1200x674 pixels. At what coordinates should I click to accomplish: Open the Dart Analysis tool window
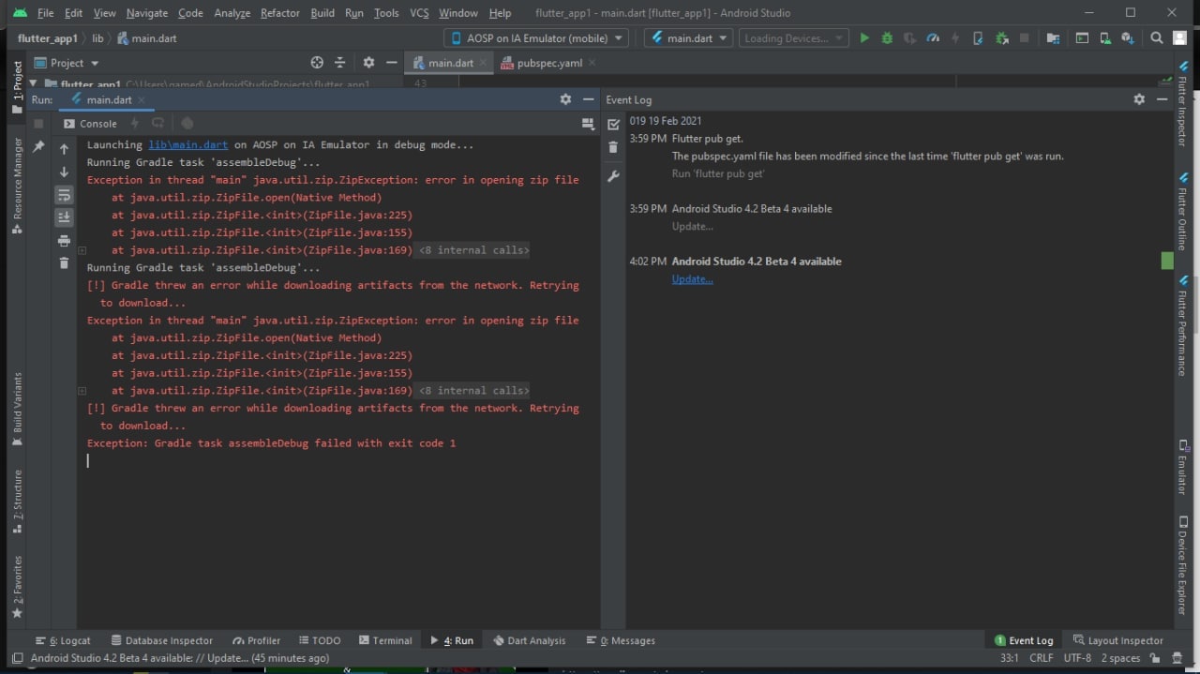(x=529, y=640)
